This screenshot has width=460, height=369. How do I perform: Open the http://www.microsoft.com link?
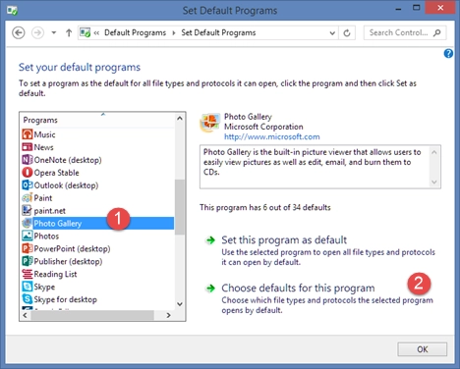(x=272, y=136)
